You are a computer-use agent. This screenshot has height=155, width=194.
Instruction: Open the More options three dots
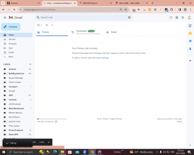[x=52, y=25]
